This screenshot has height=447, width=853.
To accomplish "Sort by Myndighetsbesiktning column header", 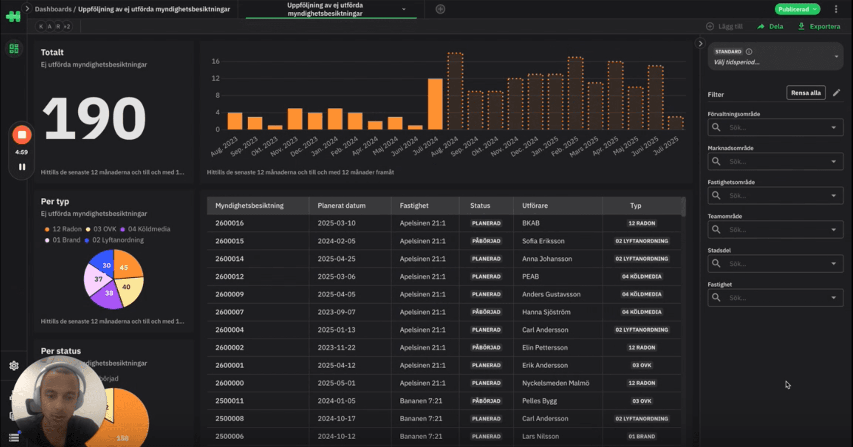I will (249, 205).
